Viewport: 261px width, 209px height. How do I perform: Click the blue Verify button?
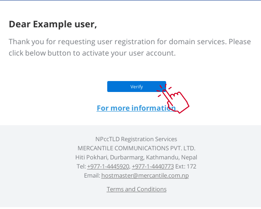pos(136,87)
